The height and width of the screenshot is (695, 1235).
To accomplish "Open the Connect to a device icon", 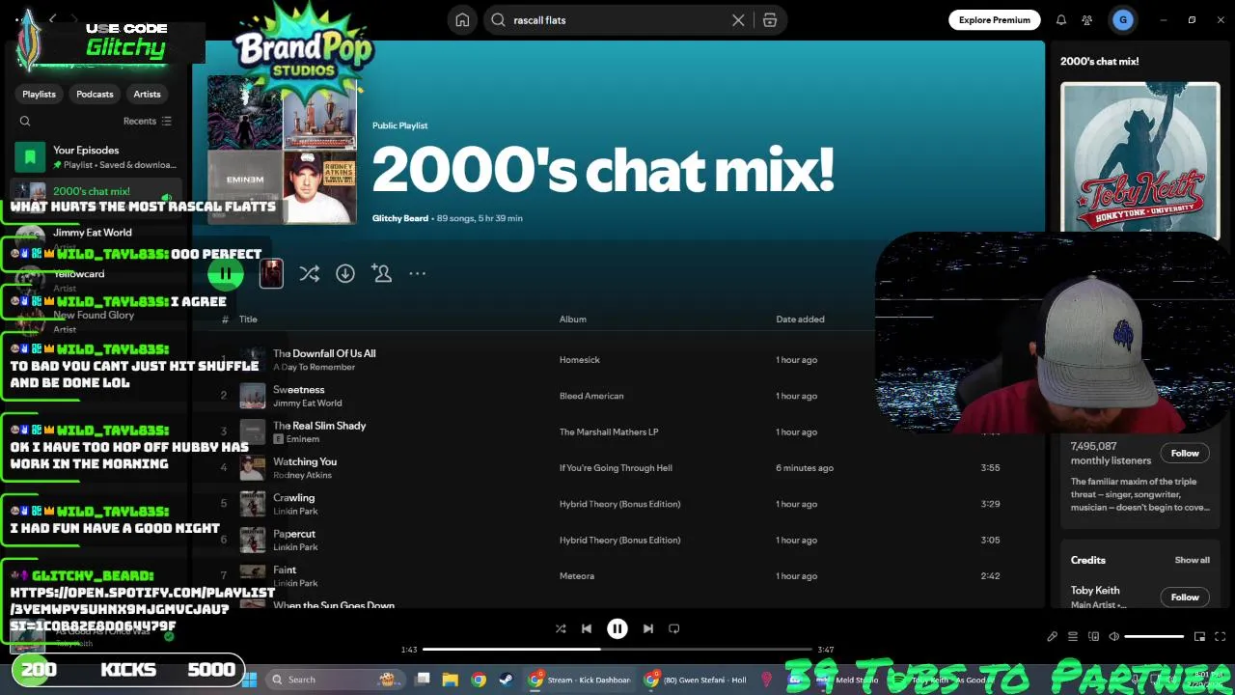I will click(x=1093, y=637).
